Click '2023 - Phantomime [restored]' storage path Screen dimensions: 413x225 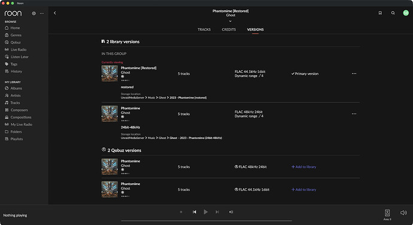click(x=188, y=98)
